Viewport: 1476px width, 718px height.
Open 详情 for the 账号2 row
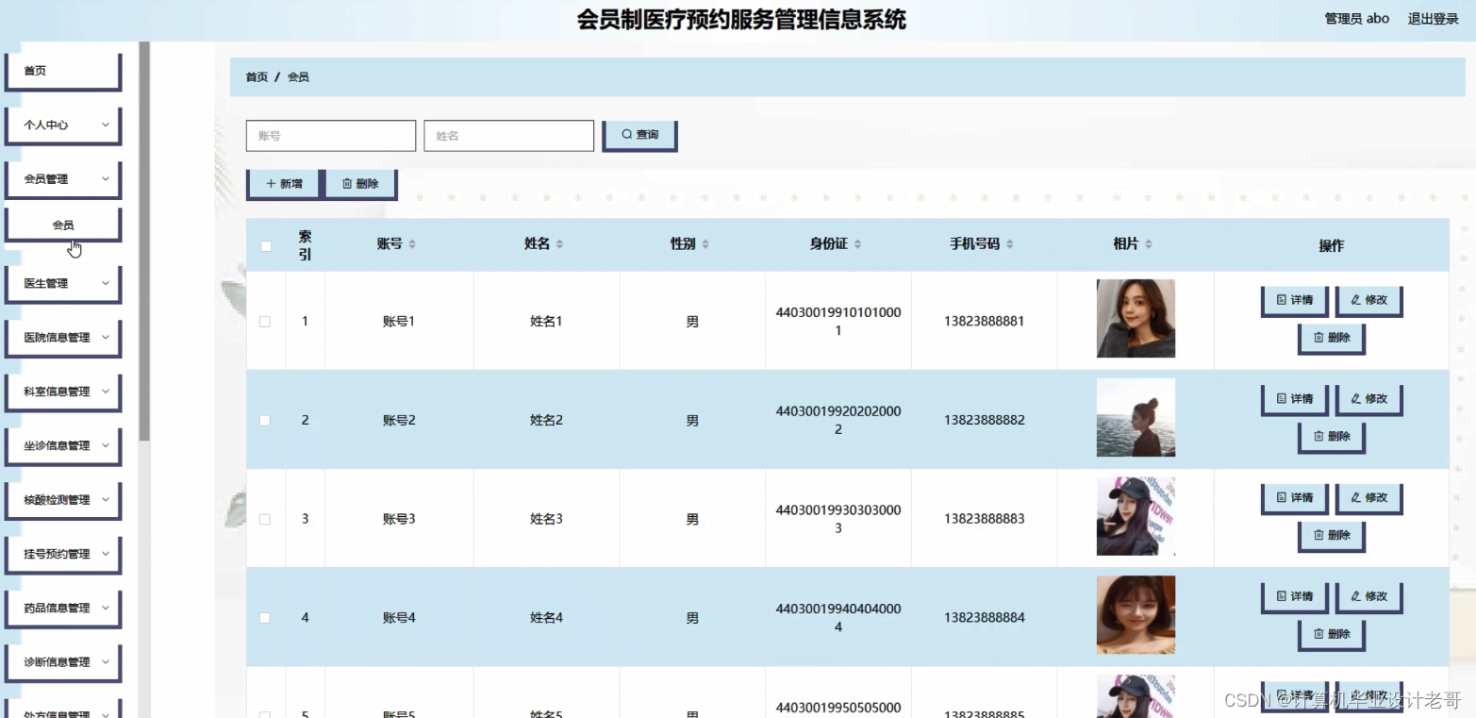tap(1295, 400)
